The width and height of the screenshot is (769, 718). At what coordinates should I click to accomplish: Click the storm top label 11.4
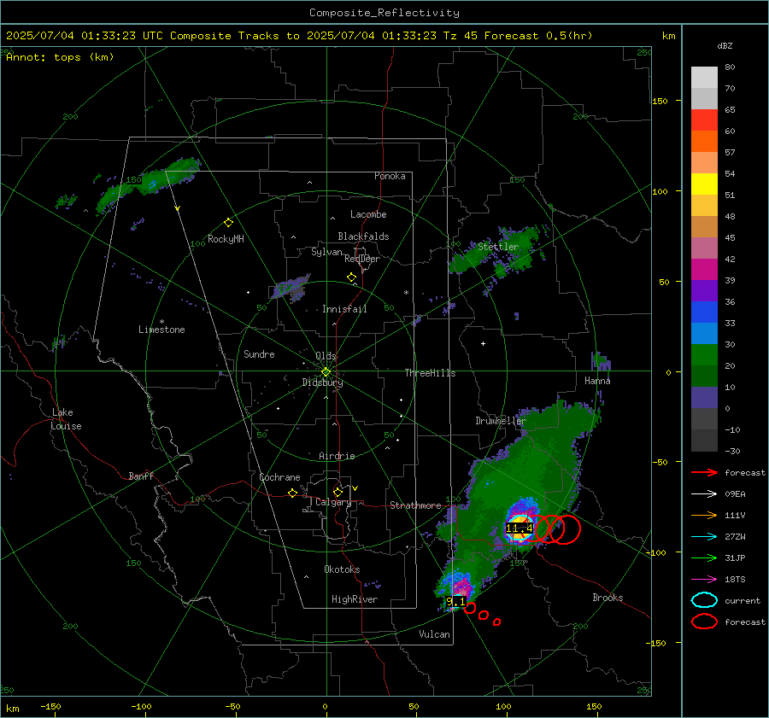(x=520, y=528)
